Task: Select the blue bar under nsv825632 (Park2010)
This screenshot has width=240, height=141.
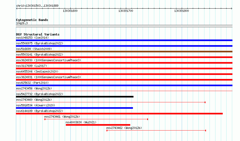Action: point(124,85)
